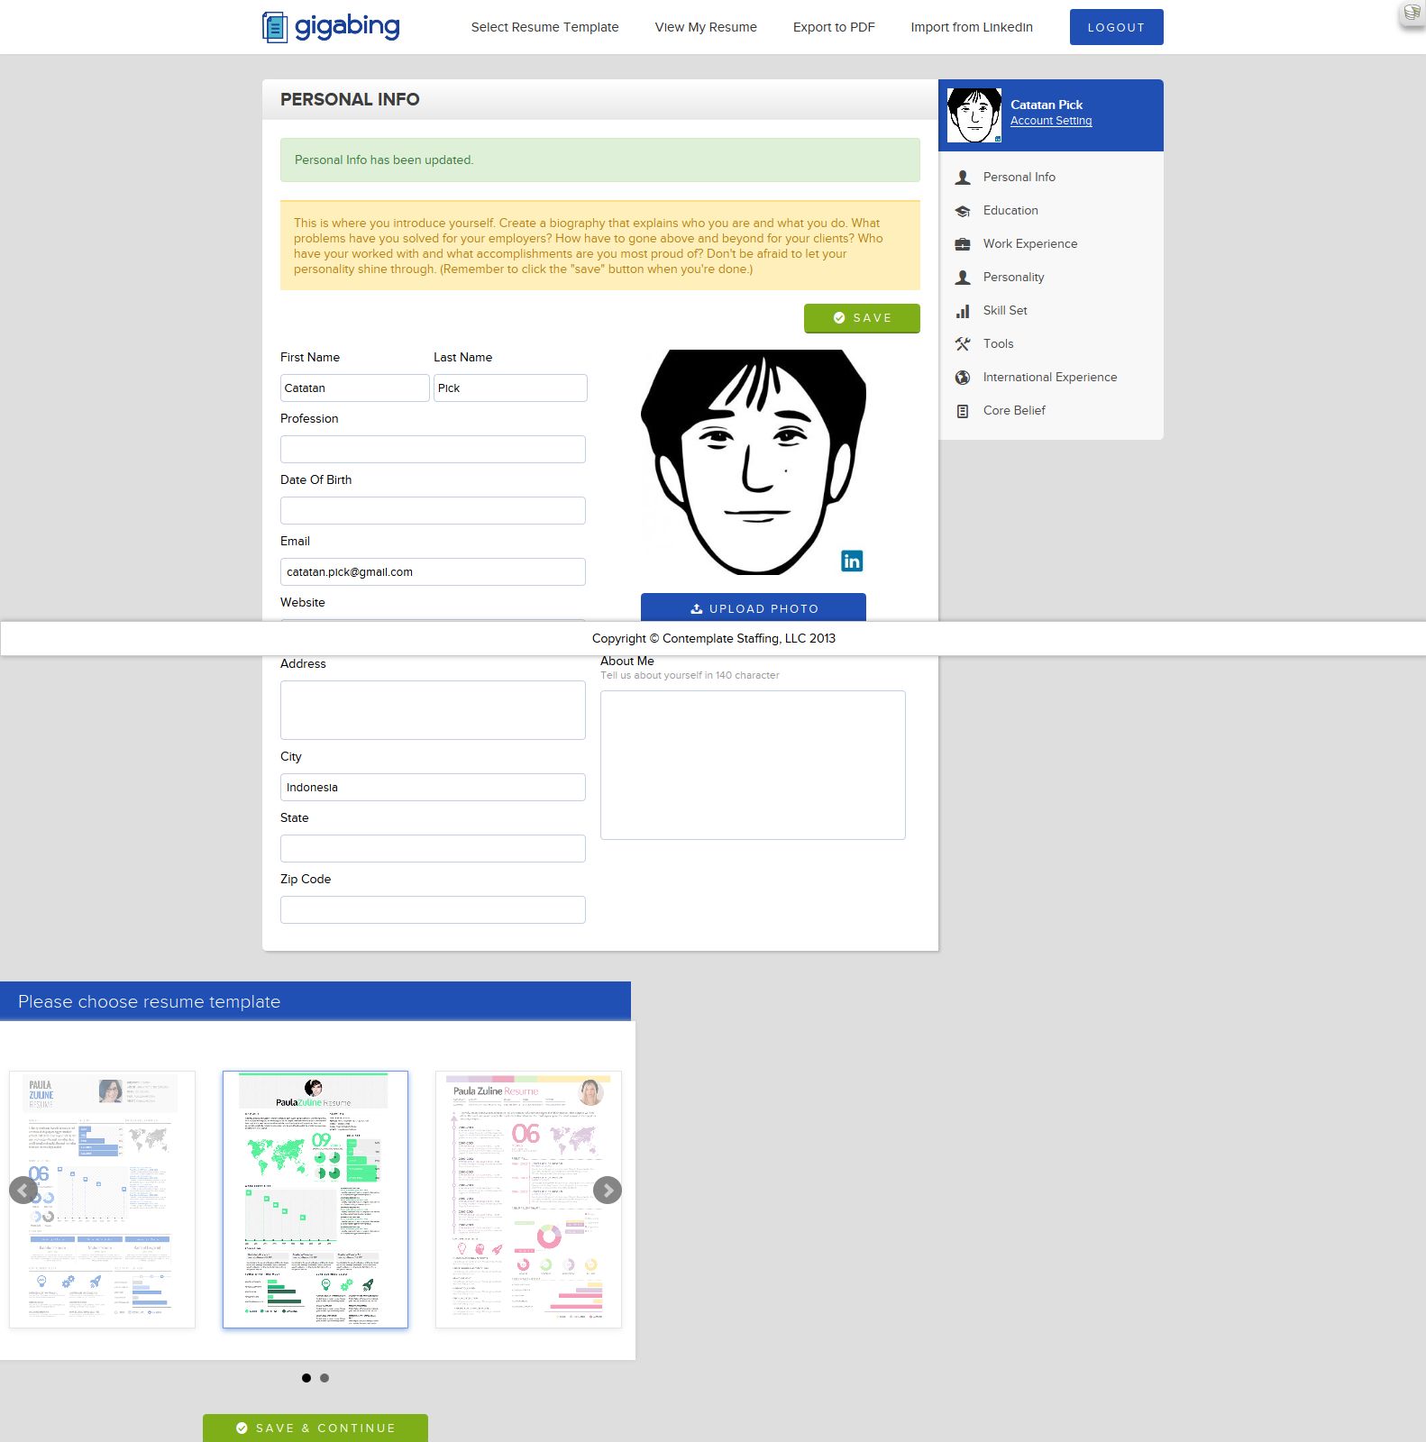Viewport: 1426px width, 1442px height.
Task: Go to the previous resume templates
Action: [x=23, y=1190]
